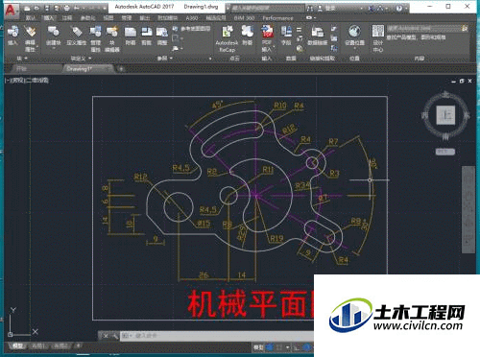Select the Drawing1* file tab

click(87, 68)
